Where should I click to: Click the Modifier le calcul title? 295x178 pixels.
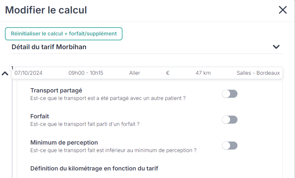[x=46, y=10]
